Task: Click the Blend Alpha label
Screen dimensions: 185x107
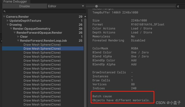Action: 102,56
